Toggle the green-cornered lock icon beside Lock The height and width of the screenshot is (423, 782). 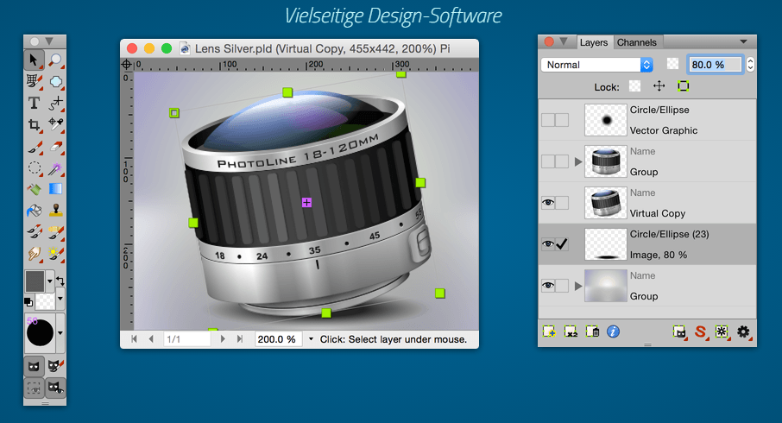tap(684, 85)
